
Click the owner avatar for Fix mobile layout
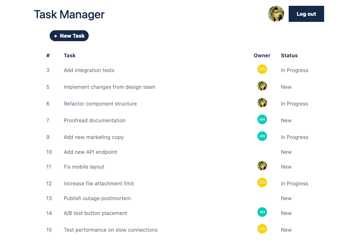[x=262, y=166]
